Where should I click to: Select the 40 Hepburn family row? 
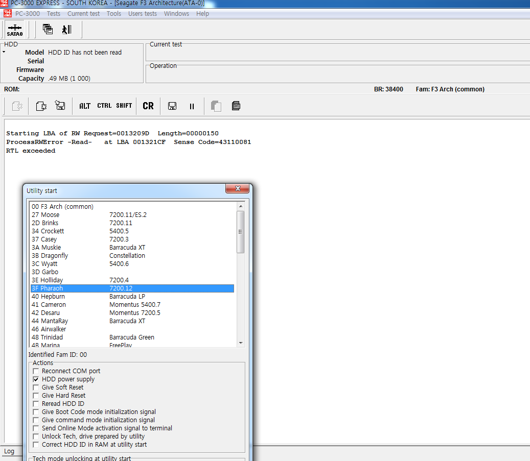(x=132, y=297)
